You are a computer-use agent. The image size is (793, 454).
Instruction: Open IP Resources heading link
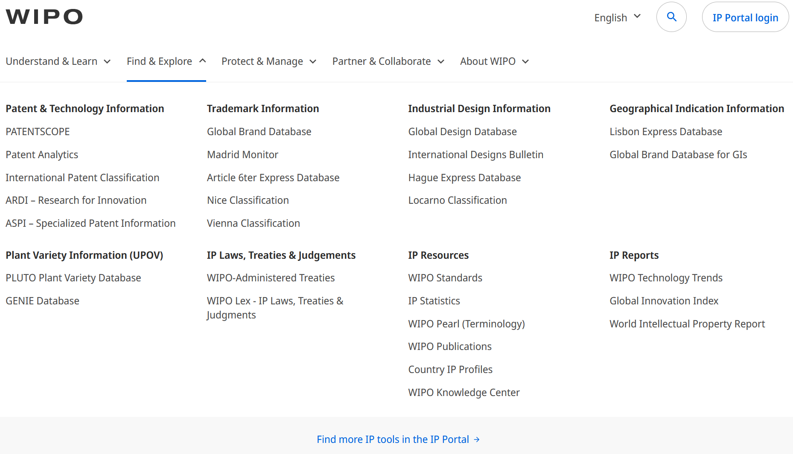pyautogui.click(x=438, y=255)
